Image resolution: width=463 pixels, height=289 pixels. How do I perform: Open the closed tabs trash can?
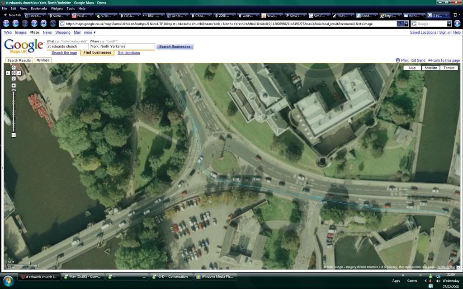[x=455, y=15]
